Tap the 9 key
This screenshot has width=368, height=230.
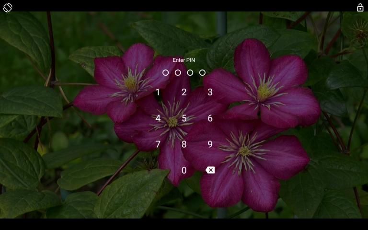[x=210, y=144]
